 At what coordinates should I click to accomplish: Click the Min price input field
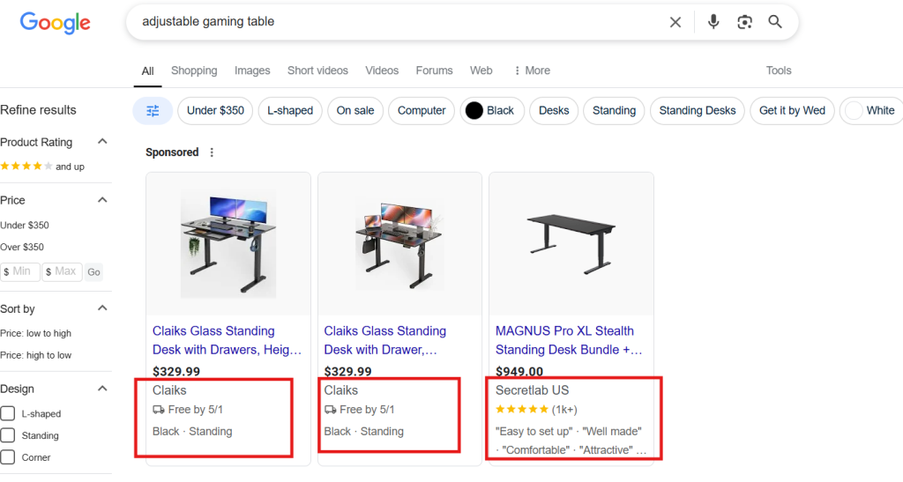(21, 271)
